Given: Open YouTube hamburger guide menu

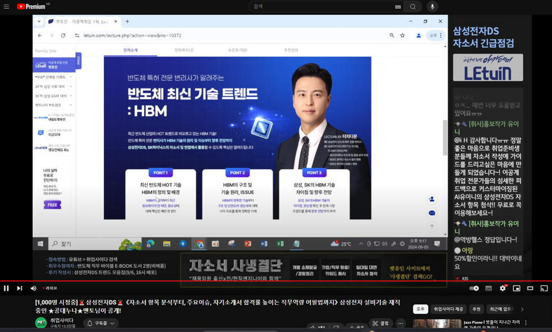Looking at the screenshot, I should point(6,7).
